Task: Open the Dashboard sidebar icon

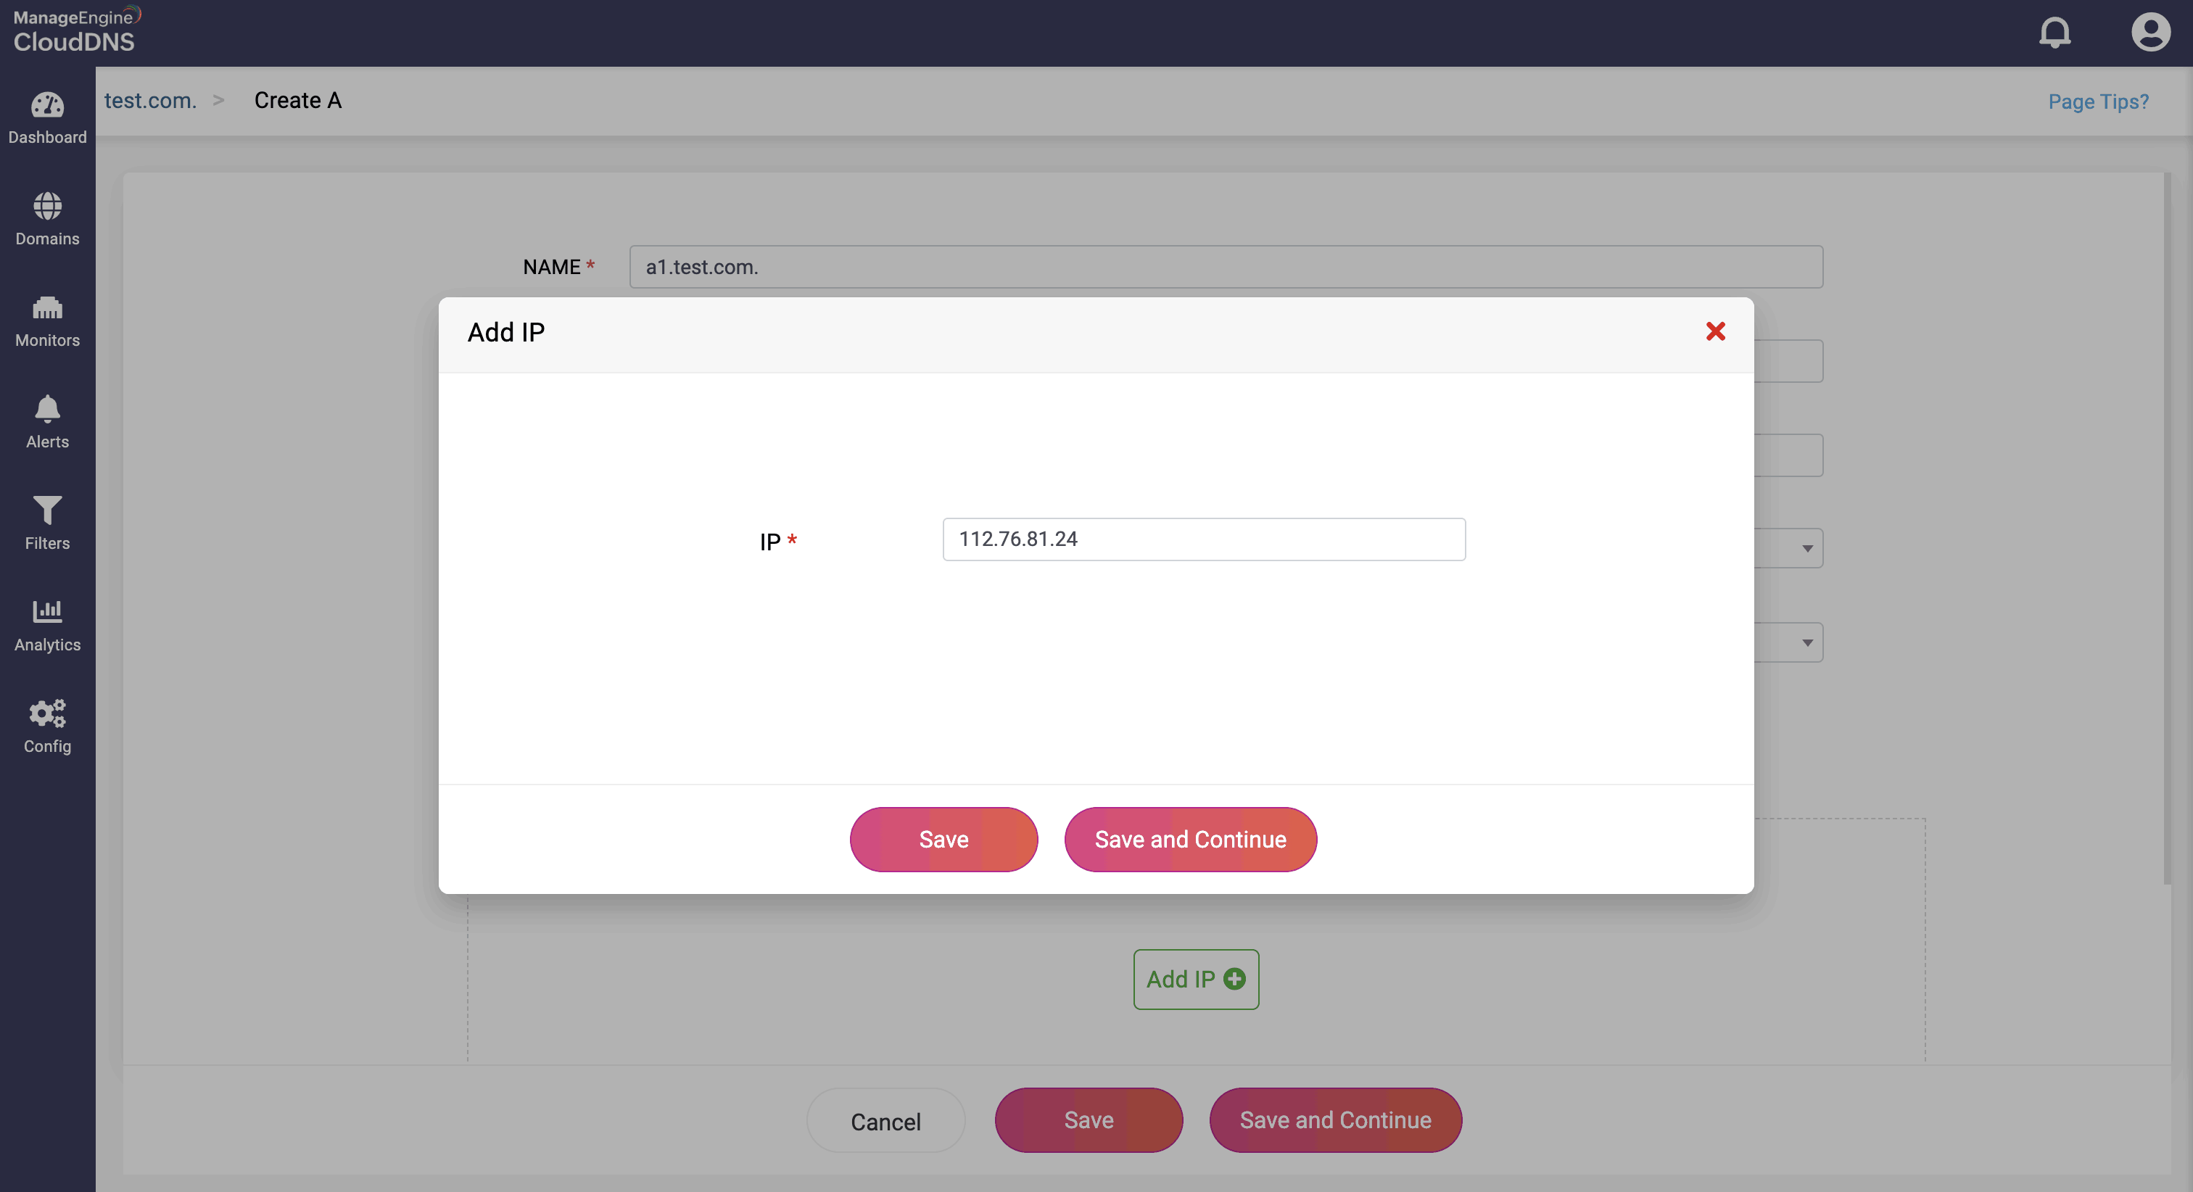Action: pos(47,107)
